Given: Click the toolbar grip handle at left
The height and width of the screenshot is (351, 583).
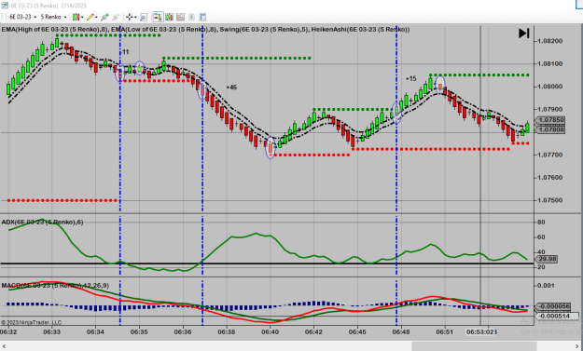Looking at the screenshot, I should (x=3, y=17).
